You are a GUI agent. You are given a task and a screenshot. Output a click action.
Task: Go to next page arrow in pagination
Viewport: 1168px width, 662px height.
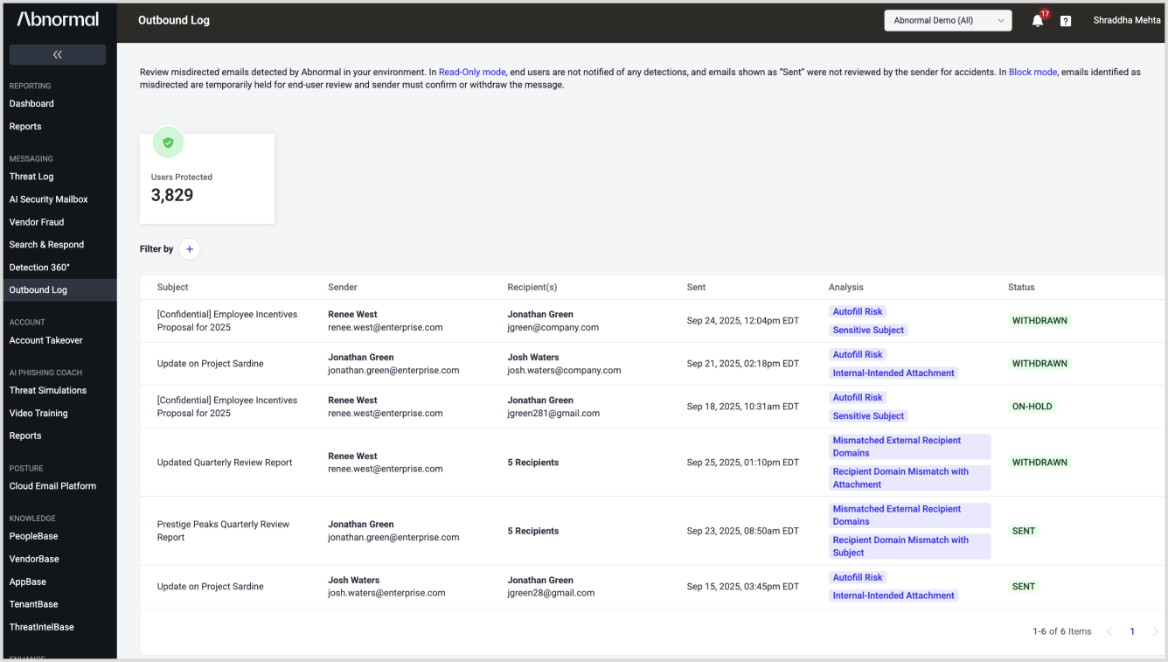tap(1155, 631)
